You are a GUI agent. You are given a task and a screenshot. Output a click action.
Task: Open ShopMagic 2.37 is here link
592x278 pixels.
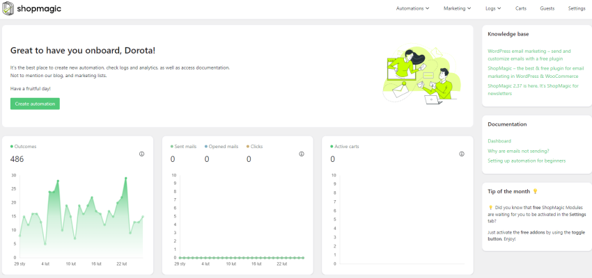[533, 90]
